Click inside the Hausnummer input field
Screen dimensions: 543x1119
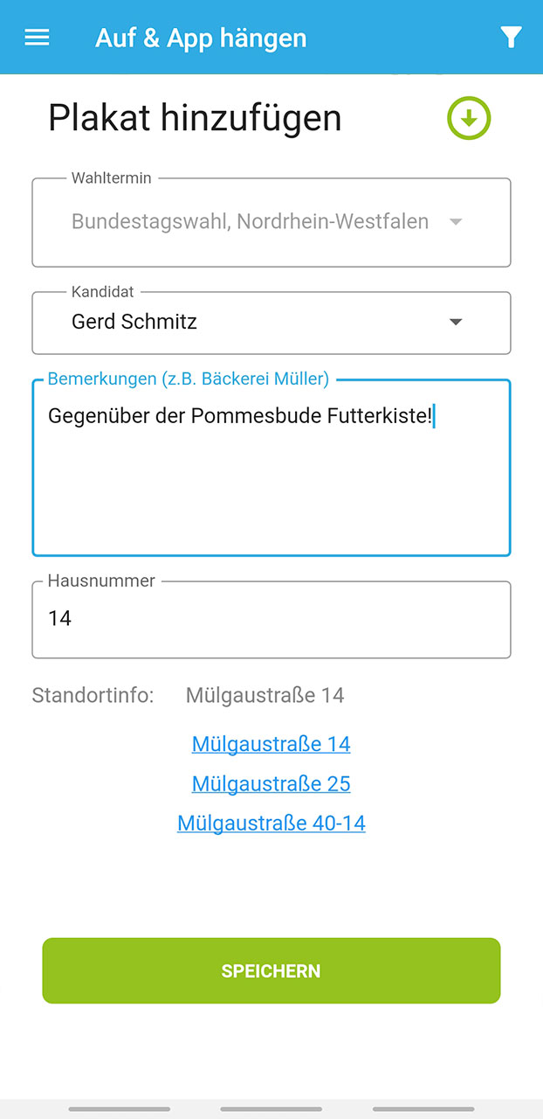click(271, 619)
